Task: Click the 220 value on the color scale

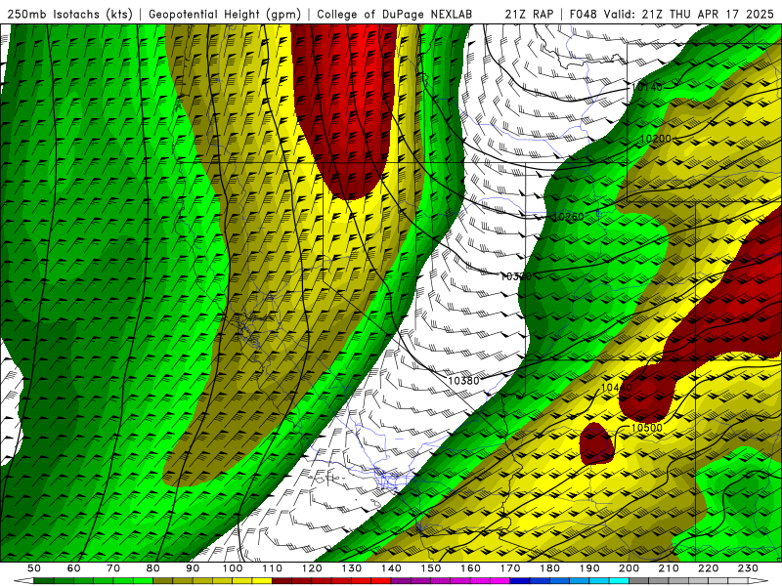Action: 708,568
